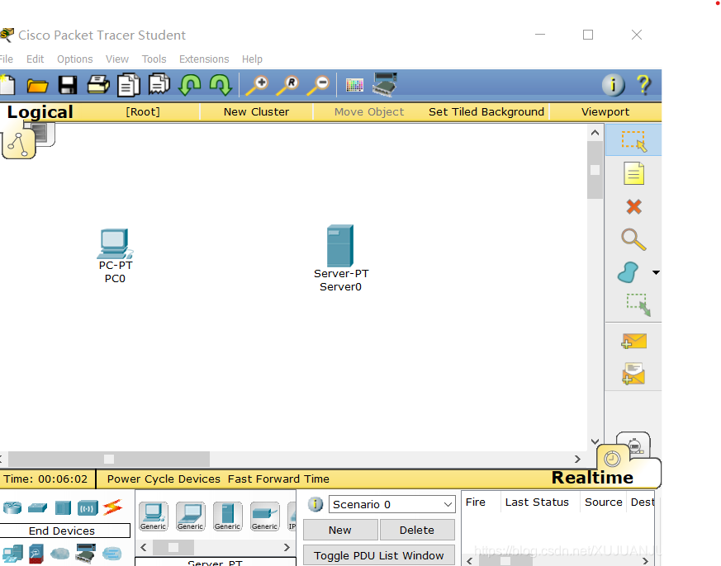The image size is (721, 566).
Task: Click Power Cycle Devices
Action: [164, 479]
